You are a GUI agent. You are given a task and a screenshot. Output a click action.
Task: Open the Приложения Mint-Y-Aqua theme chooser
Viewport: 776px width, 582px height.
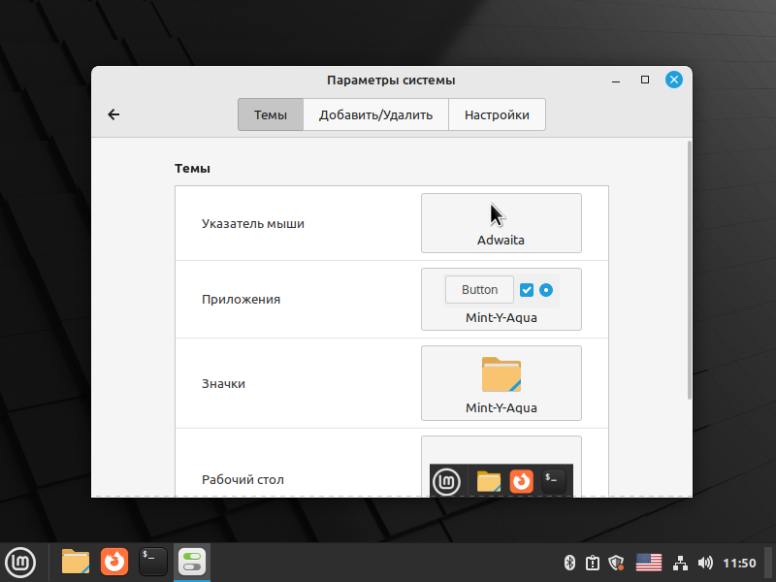[x=501, y=300]
